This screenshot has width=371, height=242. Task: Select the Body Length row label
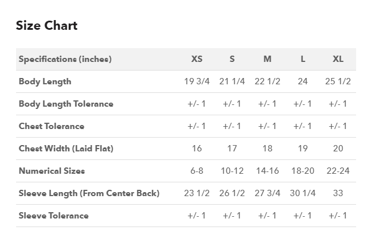coord(45,81)
